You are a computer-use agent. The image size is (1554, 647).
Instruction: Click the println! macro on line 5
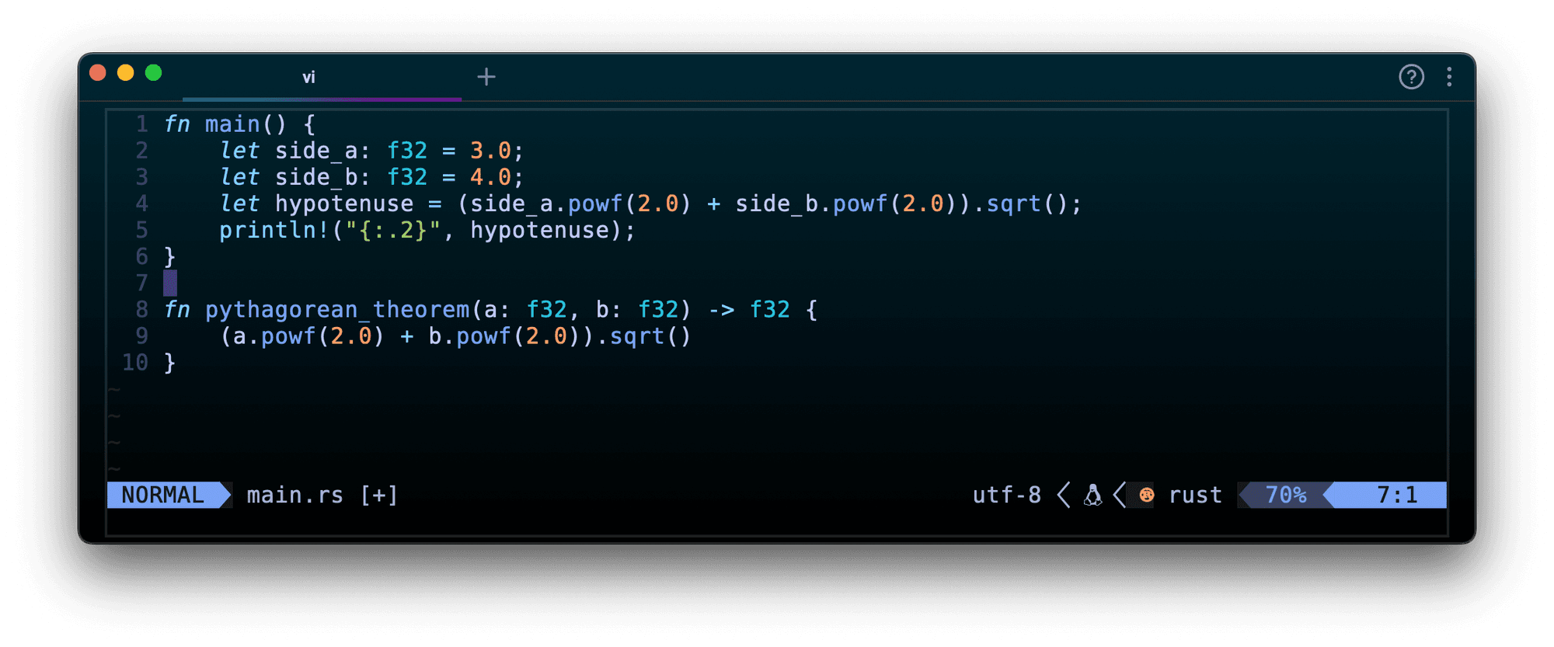tap(274, 231)
